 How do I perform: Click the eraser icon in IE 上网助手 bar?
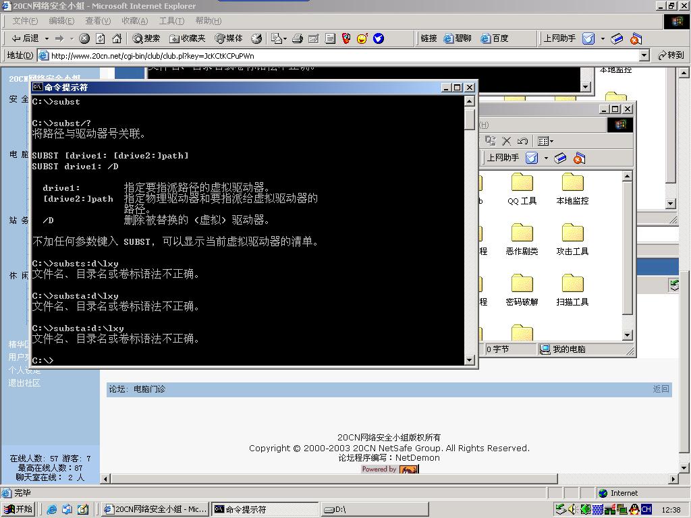coord(617,38)
